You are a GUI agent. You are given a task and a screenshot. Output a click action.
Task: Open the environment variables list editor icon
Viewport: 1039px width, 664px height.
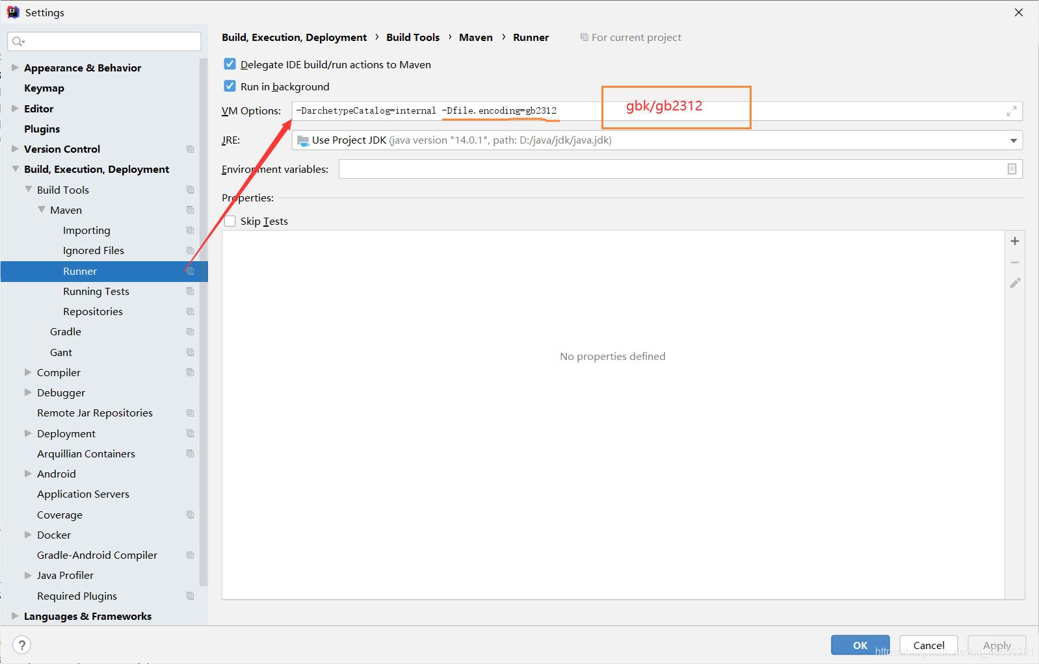pos(1012,169)
